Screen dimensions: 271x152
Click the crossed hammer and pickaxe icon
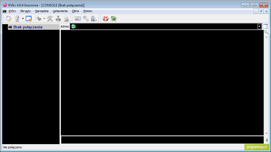coord(50,19)
